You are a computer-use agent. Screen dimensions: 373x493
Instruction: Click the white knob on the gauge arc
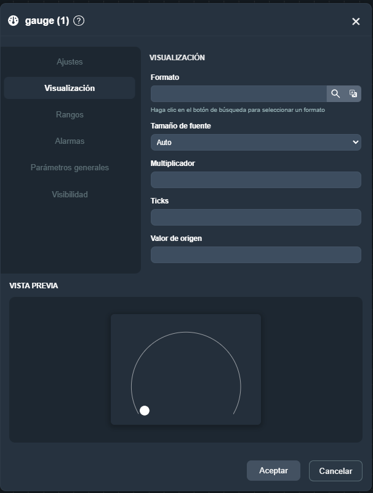(x=145, y=411)
